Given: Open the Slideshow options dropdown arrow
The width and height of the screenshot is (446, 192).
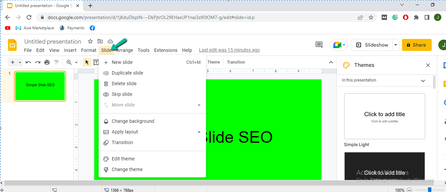Looking at the screenshot, I should 395,45.
